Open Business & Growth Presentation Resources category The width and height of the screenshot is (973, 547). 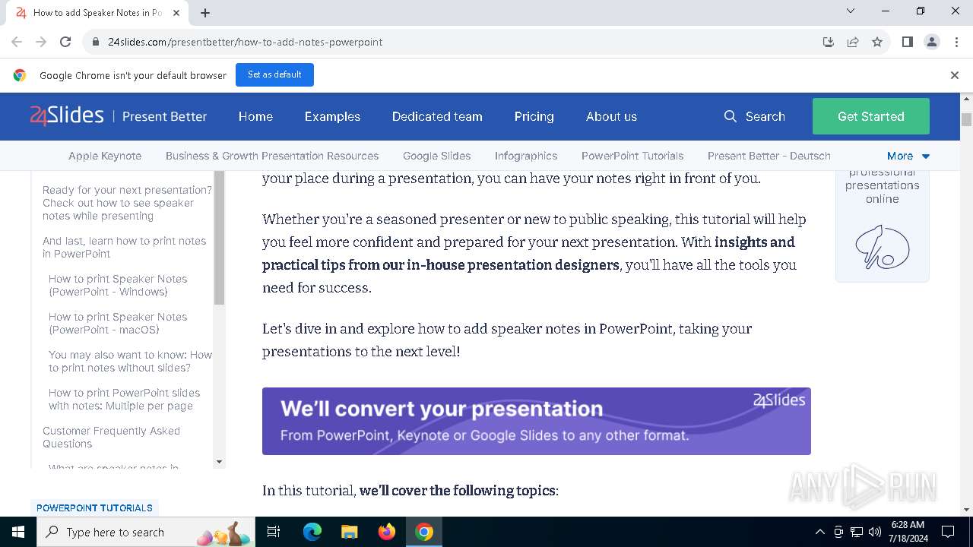click(x=272, y=156)
